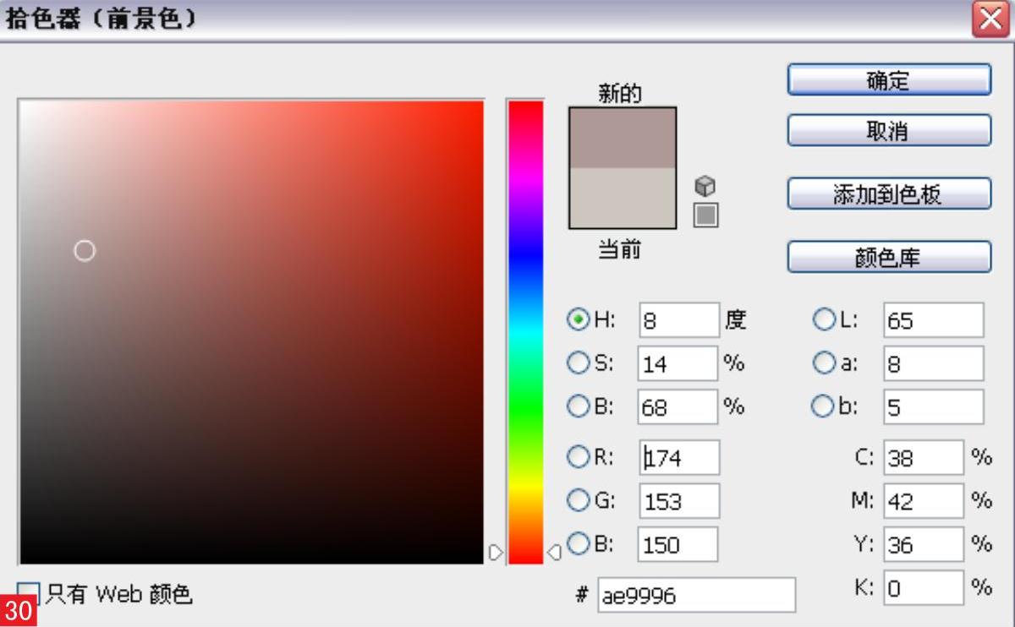The height and width of the screenshot is (627, 1015).
Task: Click the blue B input showing 150
Action: coord(678,544)
